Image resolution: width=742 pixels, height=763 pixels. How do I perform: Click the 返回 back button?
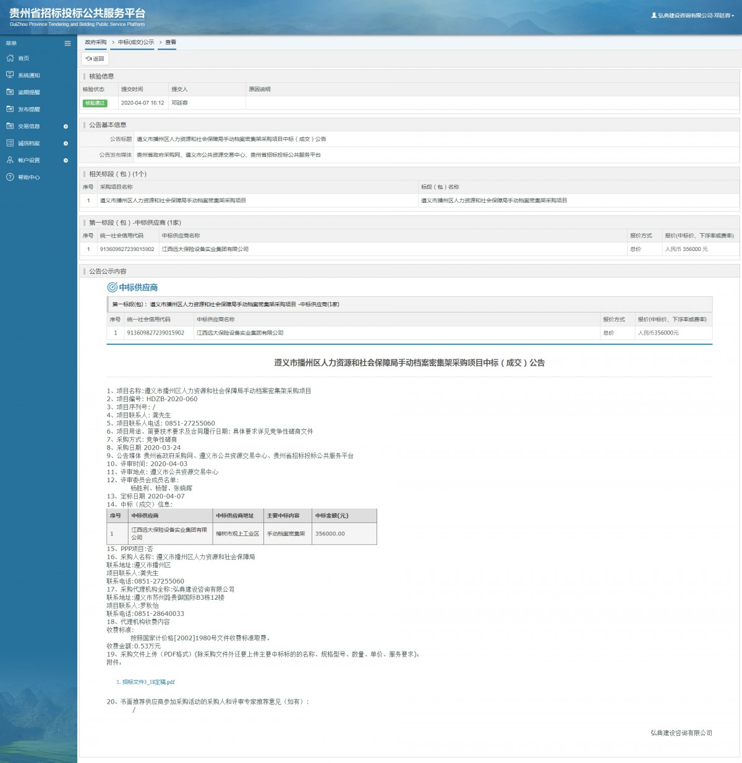click(x=95, y=59)
